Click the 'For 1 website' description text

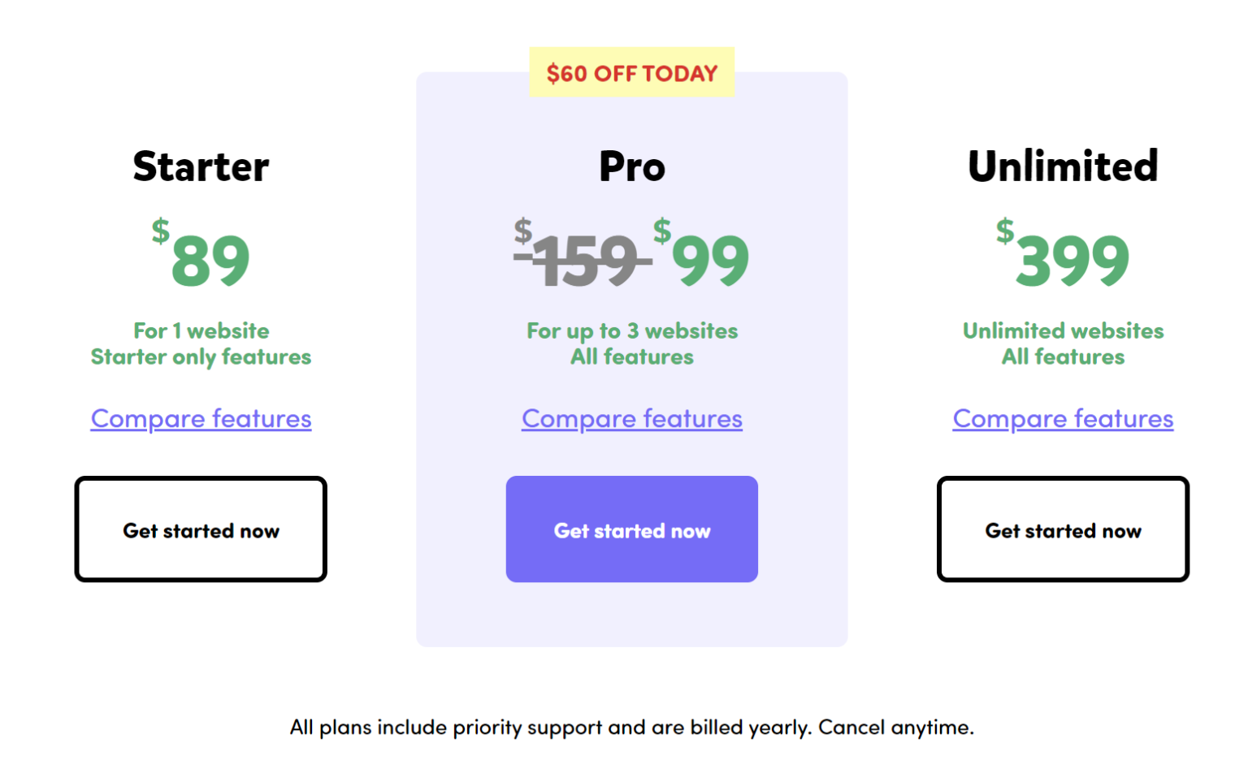[201, 331]
